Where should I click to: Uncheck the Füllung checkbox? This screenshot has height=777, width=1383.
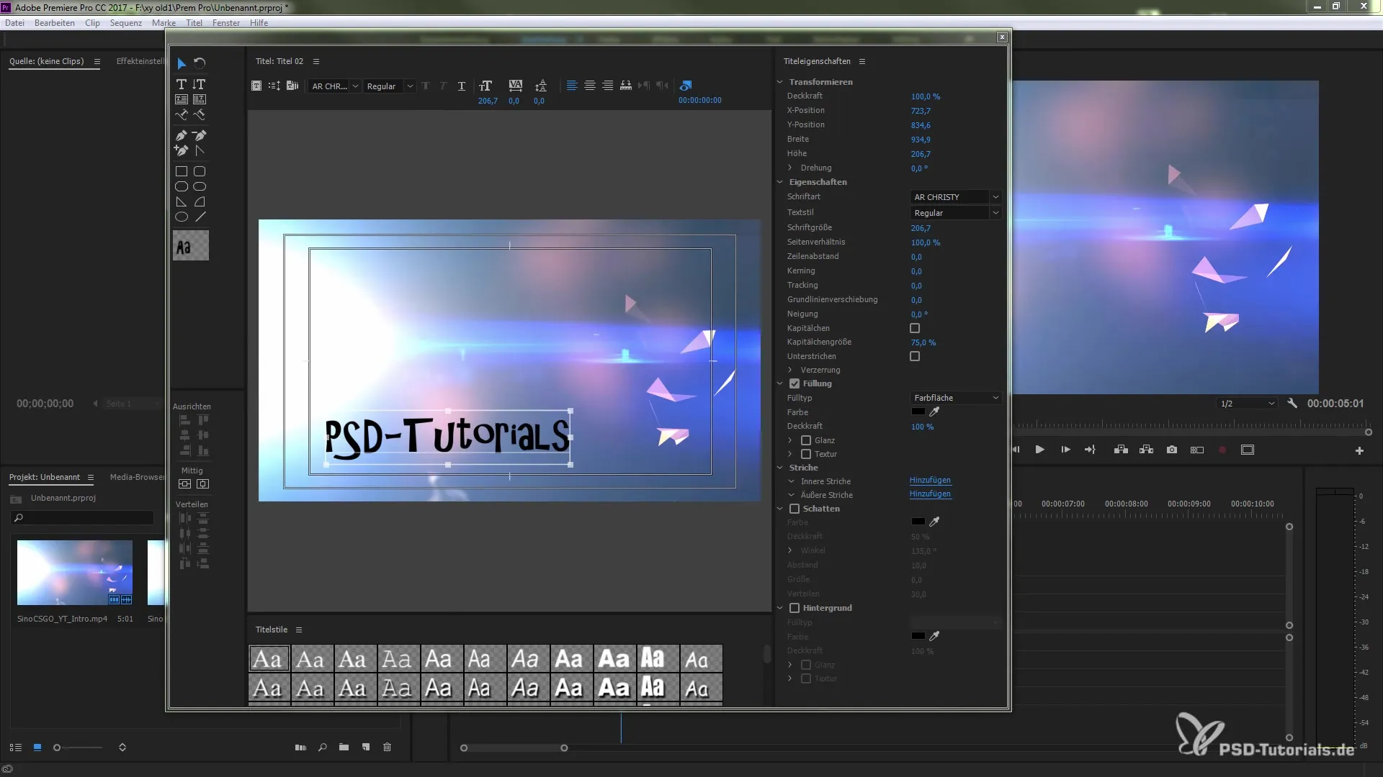pos(795,383)
